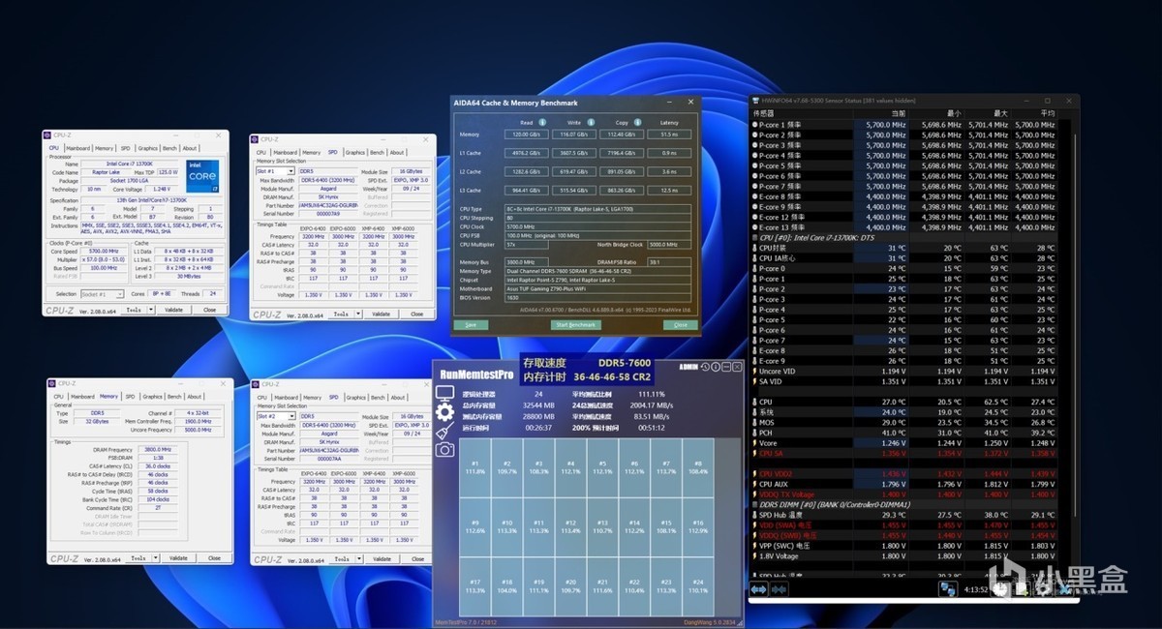
Task: Click the CPU-Z Core Speed value 5700.00 MHz
Action: (x=104, y=252)
